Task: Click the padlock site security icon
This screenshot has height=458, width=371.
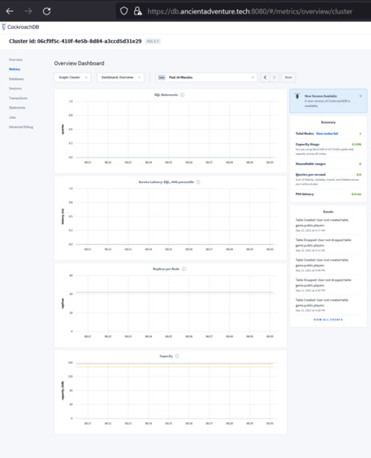Action: coord(138,11)
